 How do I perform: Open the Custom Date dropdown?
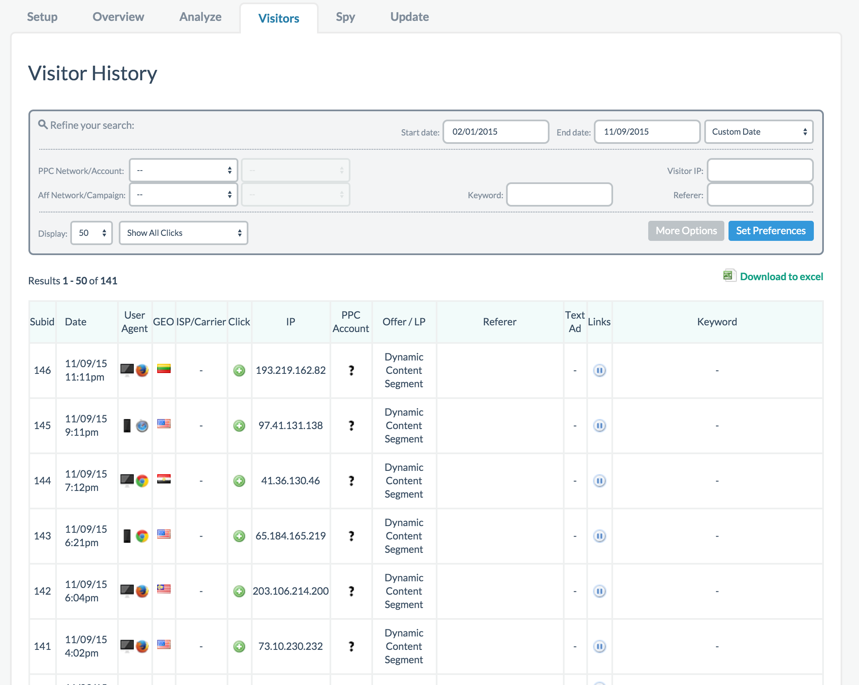coord(759,132)
